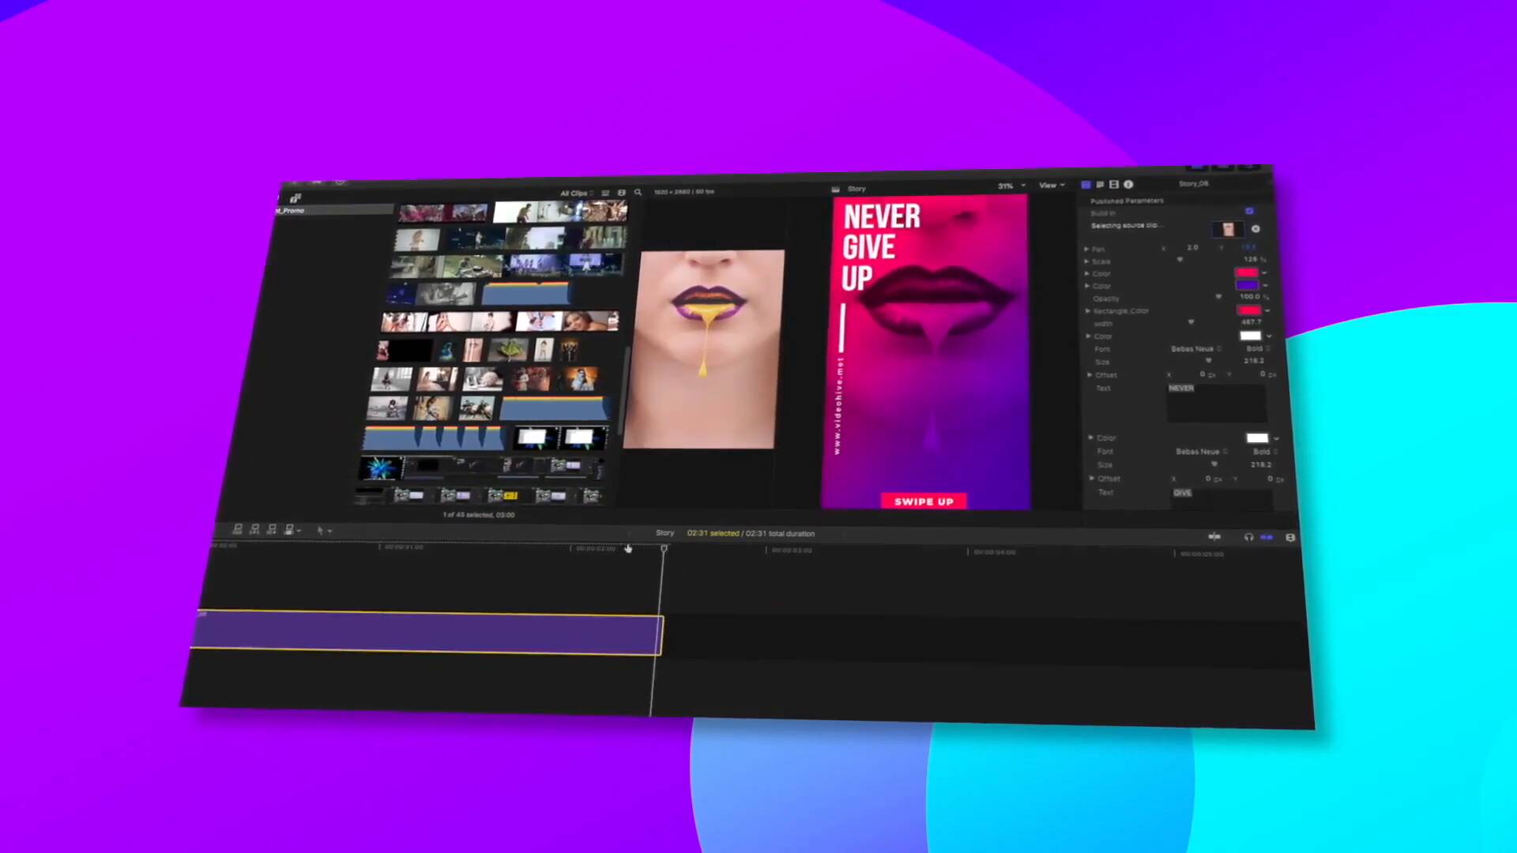Select the blue spiky burst thumbnail in browser
Viewport: 1517px width, 853px height.
pos(380,468)
